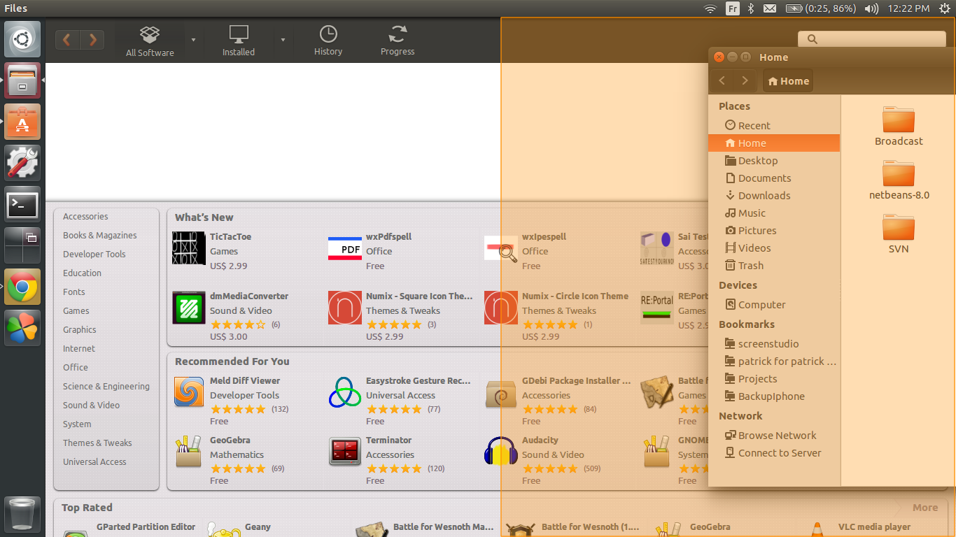Open Music in Files sidebar
Image resolution: width=956 pixels, height=537 pixels.
coord(774,213)
